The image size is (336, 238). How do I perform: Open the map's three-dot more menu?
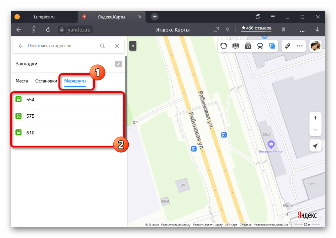click(x=300, y=46)
